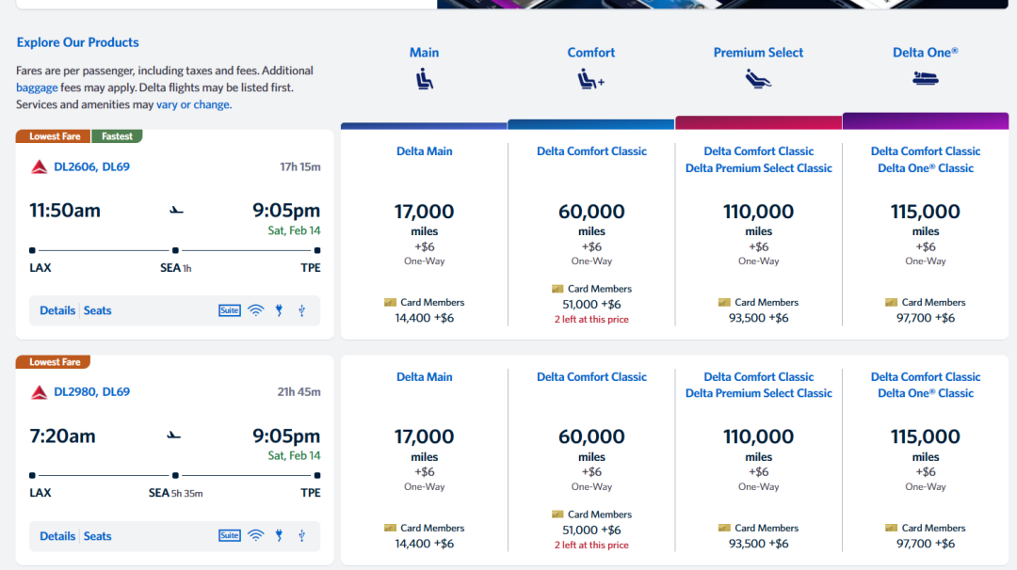The height and width of the screenshot is (570, 1017).
Task: Open the baggage fees link
Action: pyautogui.click(x=37, y=87)
